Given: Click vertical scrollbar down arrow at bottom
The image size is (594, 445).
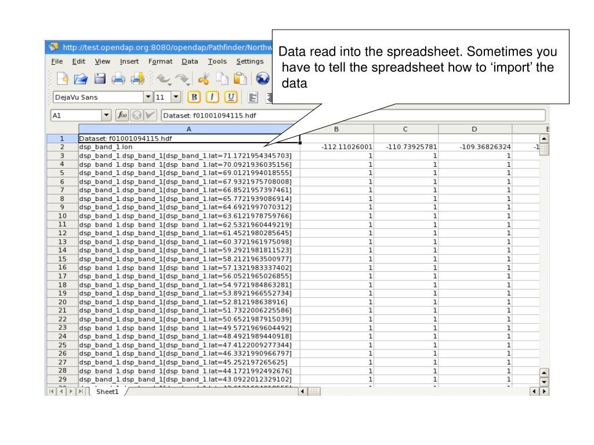Looking at the screenshot, I should [544, 381].
